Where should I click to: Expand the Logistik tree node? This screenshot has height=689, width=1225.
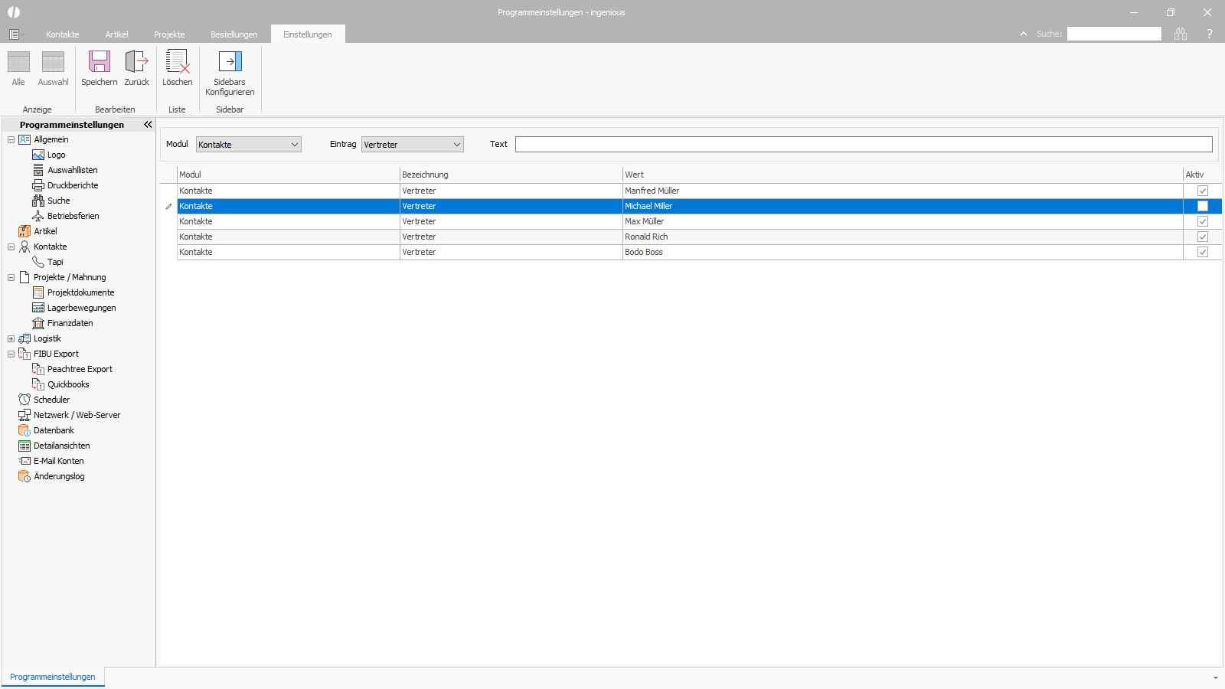(x=11, y=338)
